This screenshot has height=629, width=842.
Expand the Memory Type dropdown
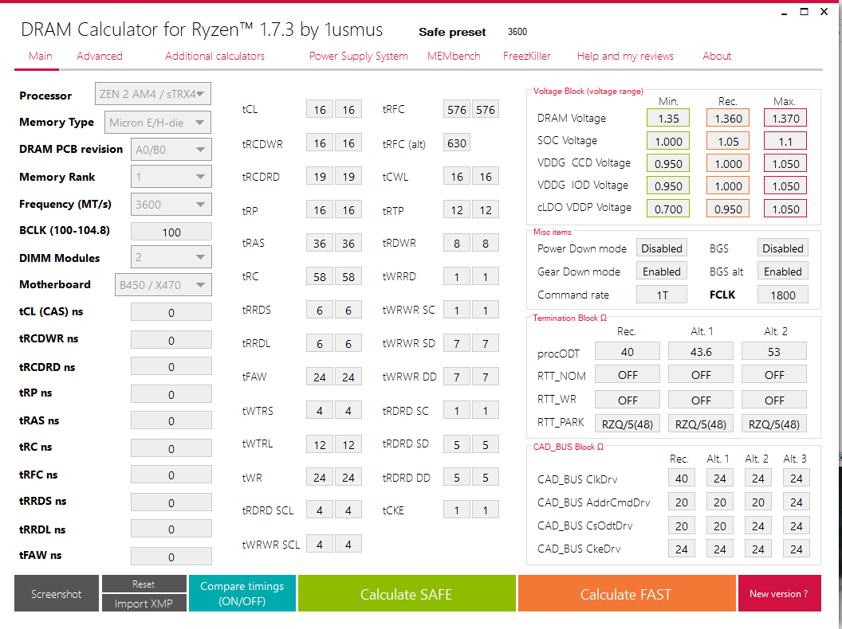158,123
